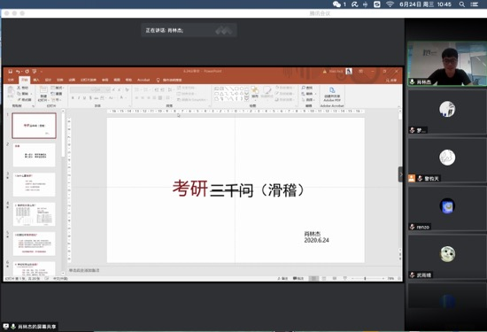Click the numbered list icon
487x332 pixels.
click(146, 89)
